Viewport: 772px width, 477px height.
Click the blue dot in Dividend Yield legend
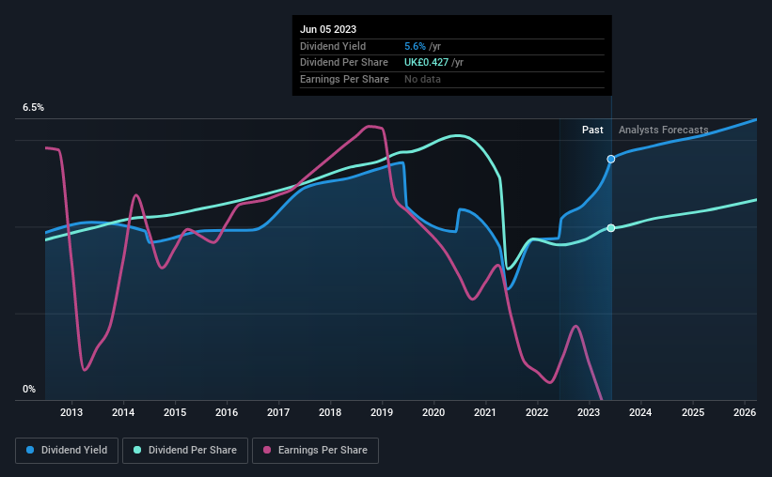tap(30, 450)
